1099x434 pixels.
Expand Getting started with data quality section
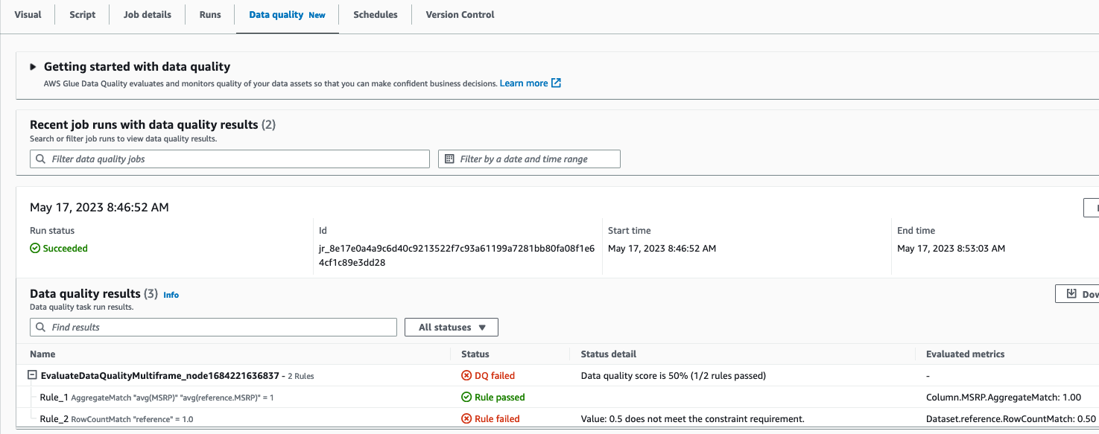33,67
